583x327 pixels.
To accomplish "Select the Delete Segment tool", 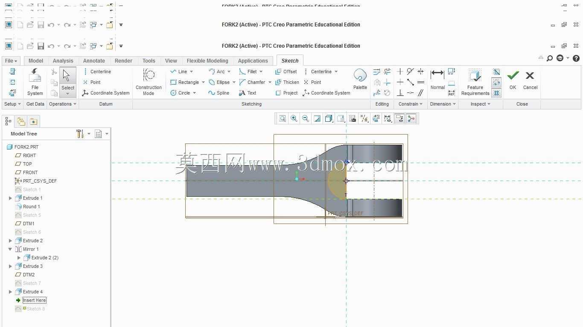I will pyautogui.click(x=387, y=72).
